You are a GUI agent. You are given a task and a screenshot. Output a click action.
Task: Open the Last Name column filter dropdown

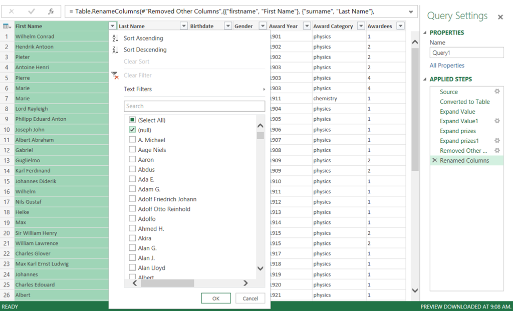[x=183, y=26]
